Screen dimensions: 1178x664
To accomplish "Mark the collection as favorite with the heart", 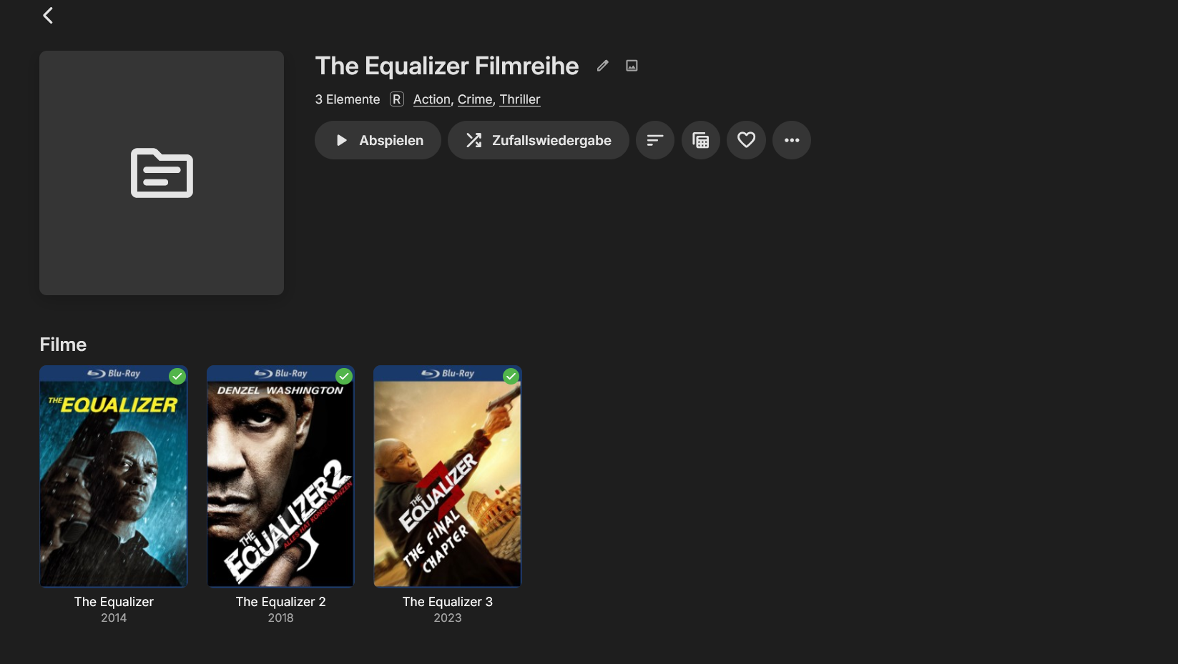I will 746,140.
